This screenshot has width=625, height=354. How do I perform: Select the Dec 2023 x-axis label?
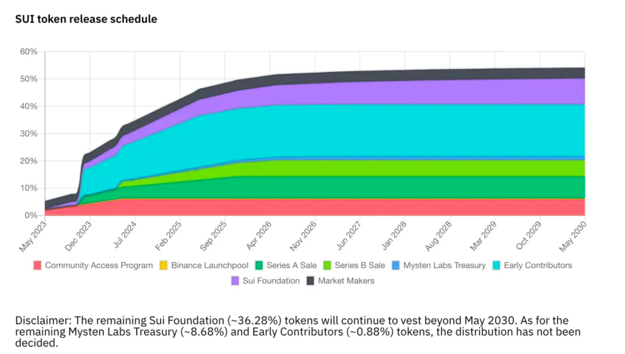pyautogui.click(x=79, y=236)
